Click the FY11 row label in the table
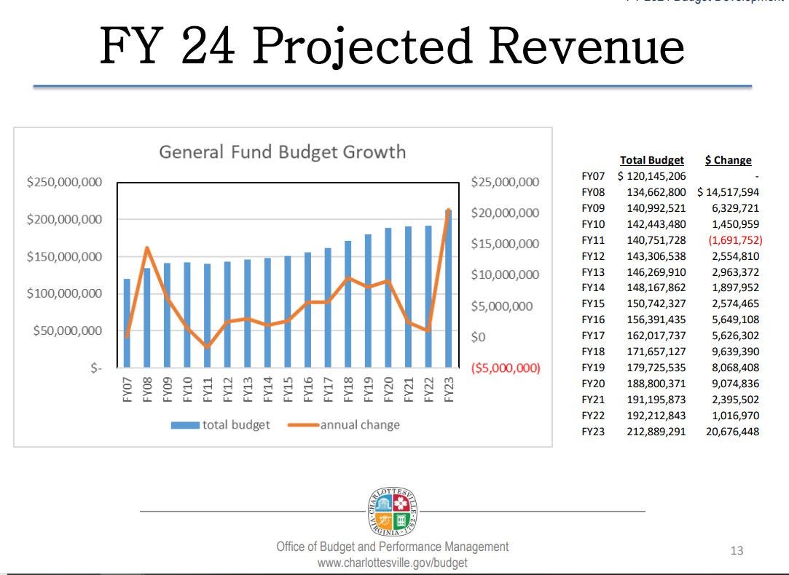The width and height of the screenshot is (789, 575). tap(593, 240)
